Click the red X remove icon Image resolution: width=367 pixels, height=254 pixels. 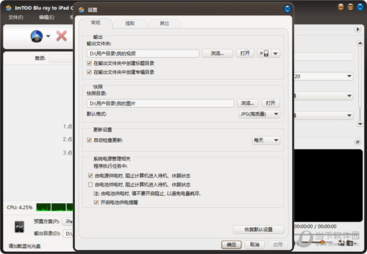click(61, 36)
